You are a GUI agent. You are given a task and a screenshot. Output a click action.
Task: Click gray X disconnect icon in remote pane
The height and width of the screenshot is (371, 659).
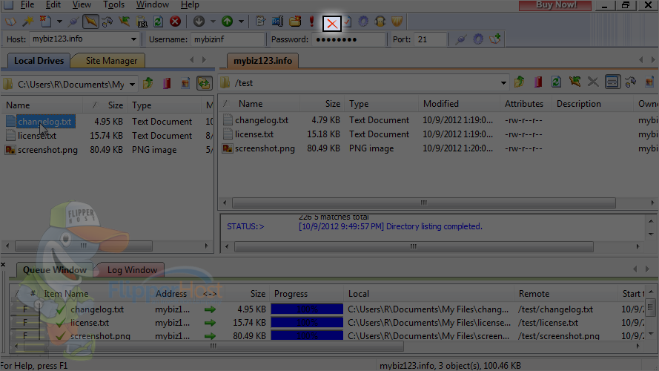(x=593, y=82)
